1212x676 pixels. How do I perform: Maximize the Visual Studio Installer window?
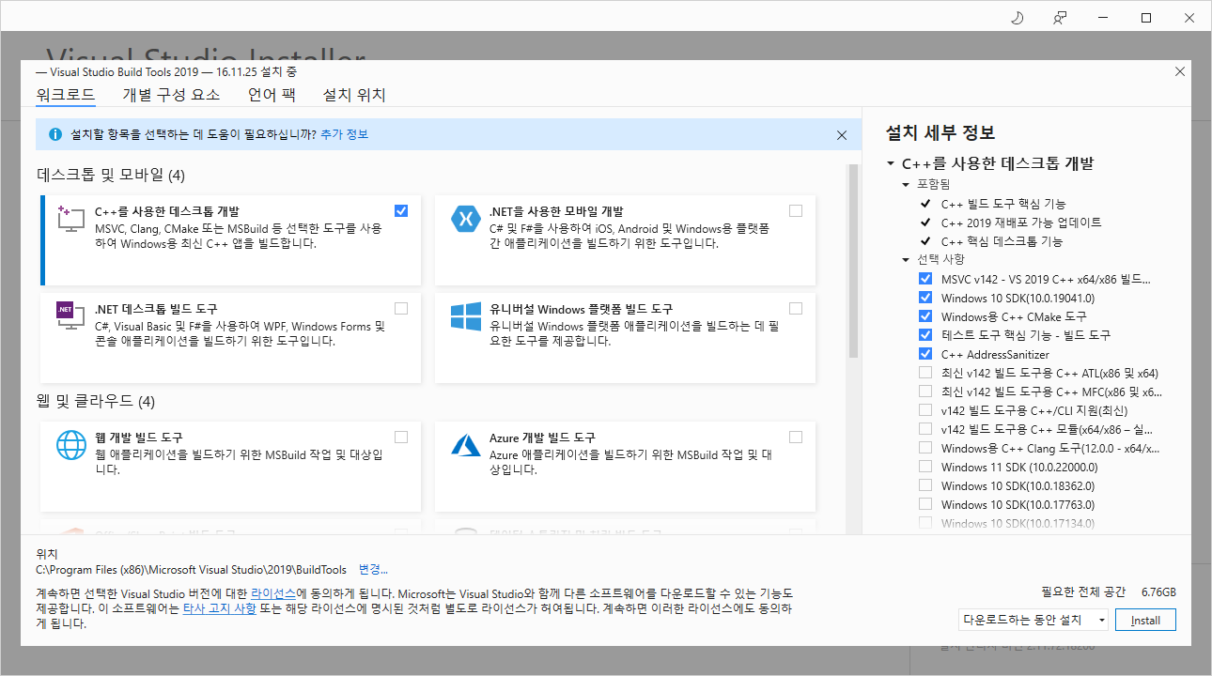(x=1146, y=18)
